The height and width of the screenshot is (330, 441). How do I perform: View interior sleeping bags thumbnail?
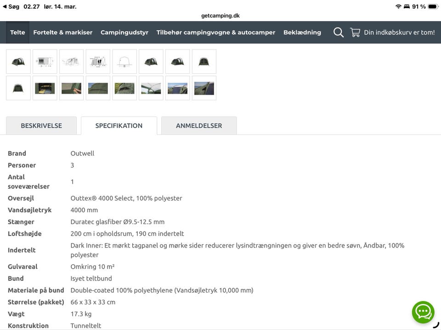[x=45, y=88]
